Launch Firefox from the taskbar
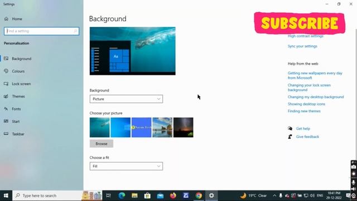 [x=173, y=195]
